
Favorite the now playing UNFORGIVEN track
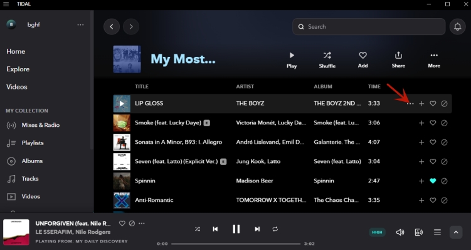click(x=122, y=223)
